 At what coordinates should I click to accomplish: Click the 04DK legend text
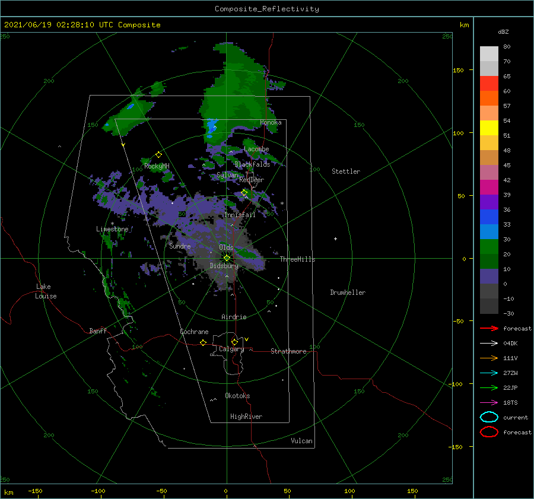click(x=510, y=343)
